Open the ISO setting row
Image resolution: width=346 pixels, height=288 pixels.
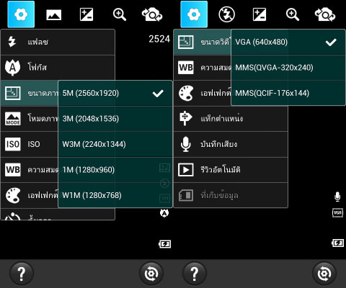pos(30,144)
